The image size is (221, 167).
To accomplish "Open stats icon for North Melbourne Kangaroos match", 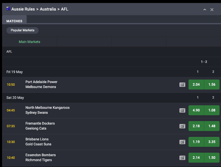I will (182, 110).
